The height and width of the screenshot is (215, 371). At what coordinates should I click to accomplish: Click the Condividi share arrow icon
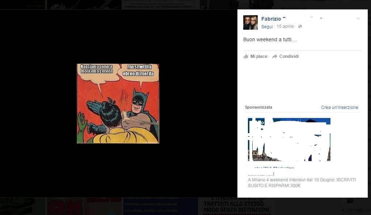coord(275,56)
